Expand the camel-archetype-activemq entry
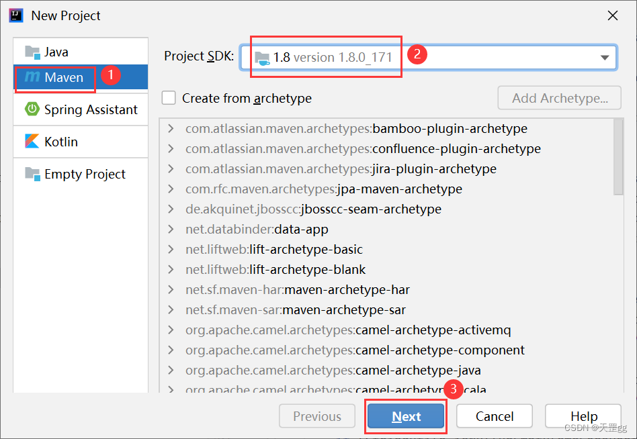The image size is (637, 439). (172, 330)
